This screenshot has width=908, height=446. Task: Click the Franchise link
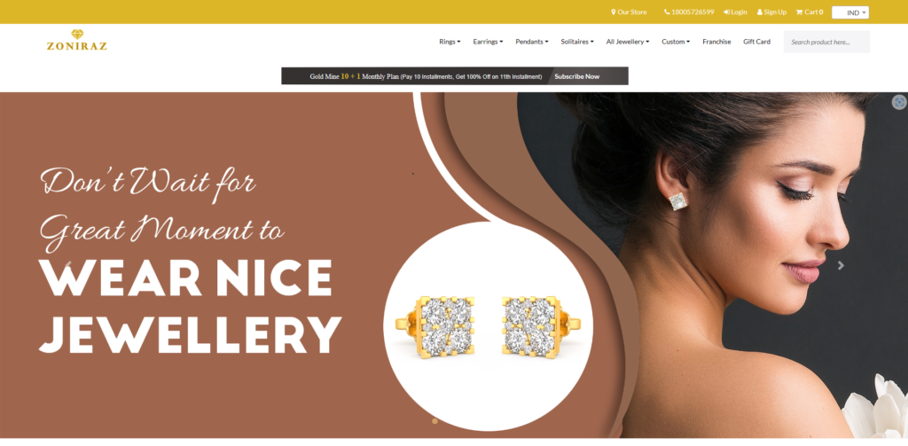coord(716,42)
